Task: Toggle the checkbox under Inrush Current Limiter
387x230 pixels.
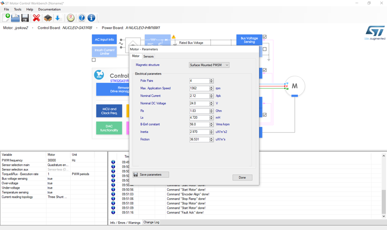Action: pos(94,60)
